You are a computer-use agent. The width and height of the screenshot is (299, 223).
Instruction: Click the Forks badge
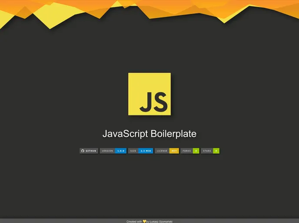point(190,151)
